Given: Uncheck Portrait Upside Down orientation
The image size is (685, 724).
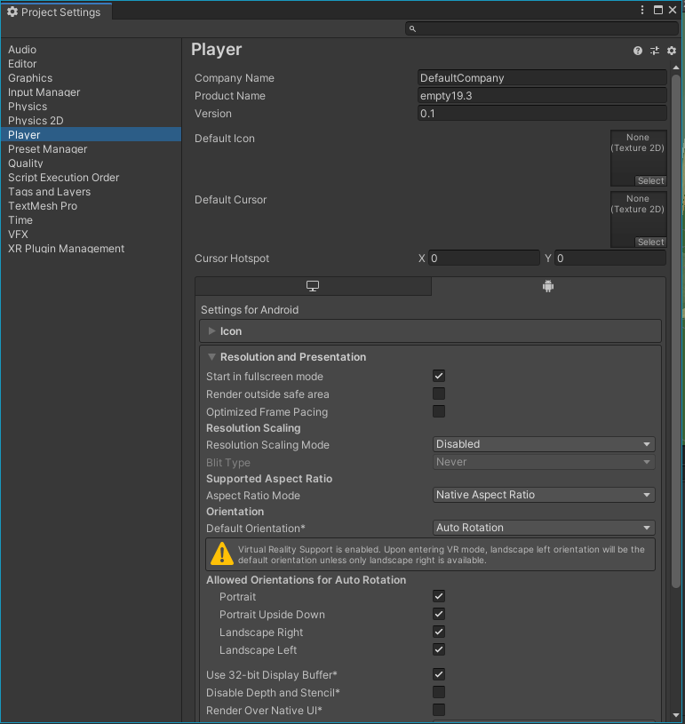Looking at the screenshot, I should tap(439, 614).
